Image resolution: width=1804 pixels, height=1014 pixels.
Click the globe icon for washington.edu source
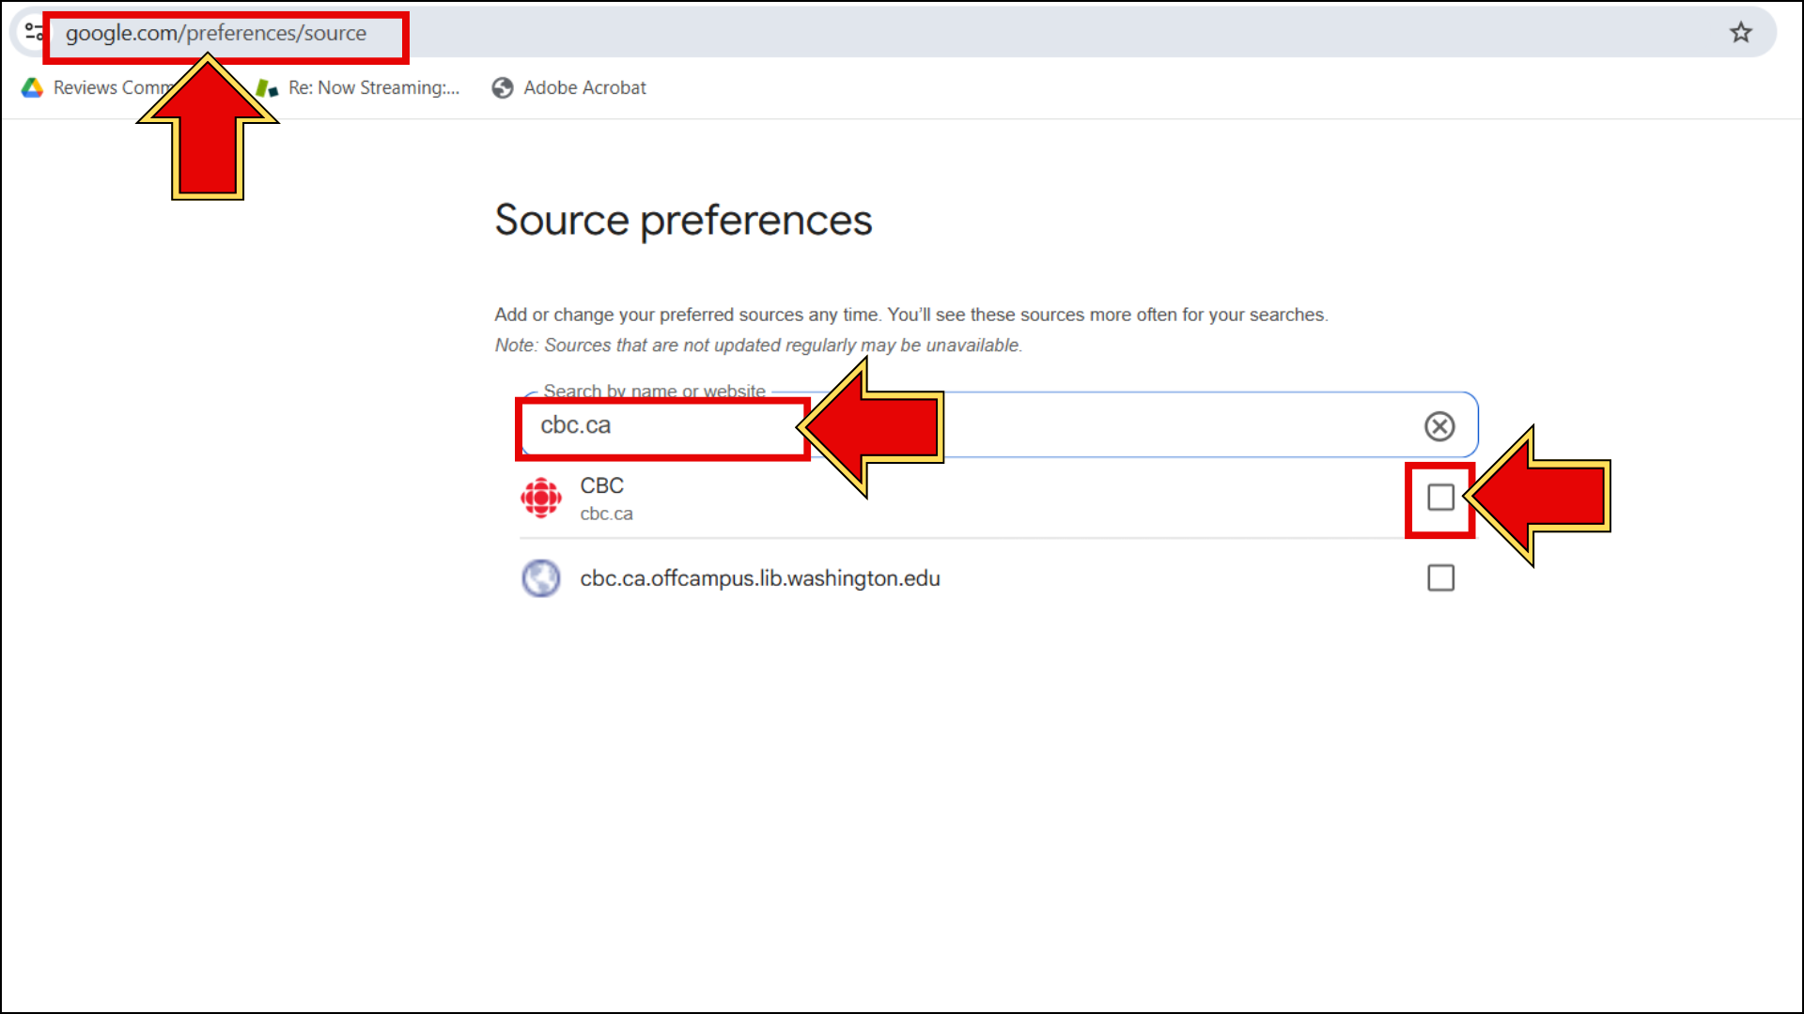click(541, 578)
